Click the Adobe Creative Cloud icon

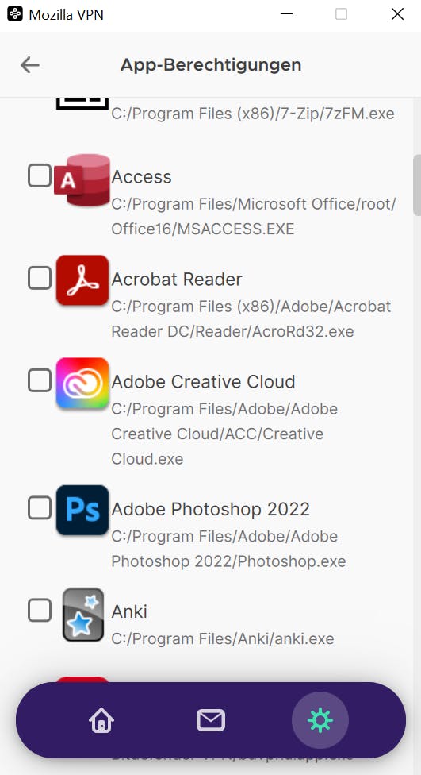[82, 383]
